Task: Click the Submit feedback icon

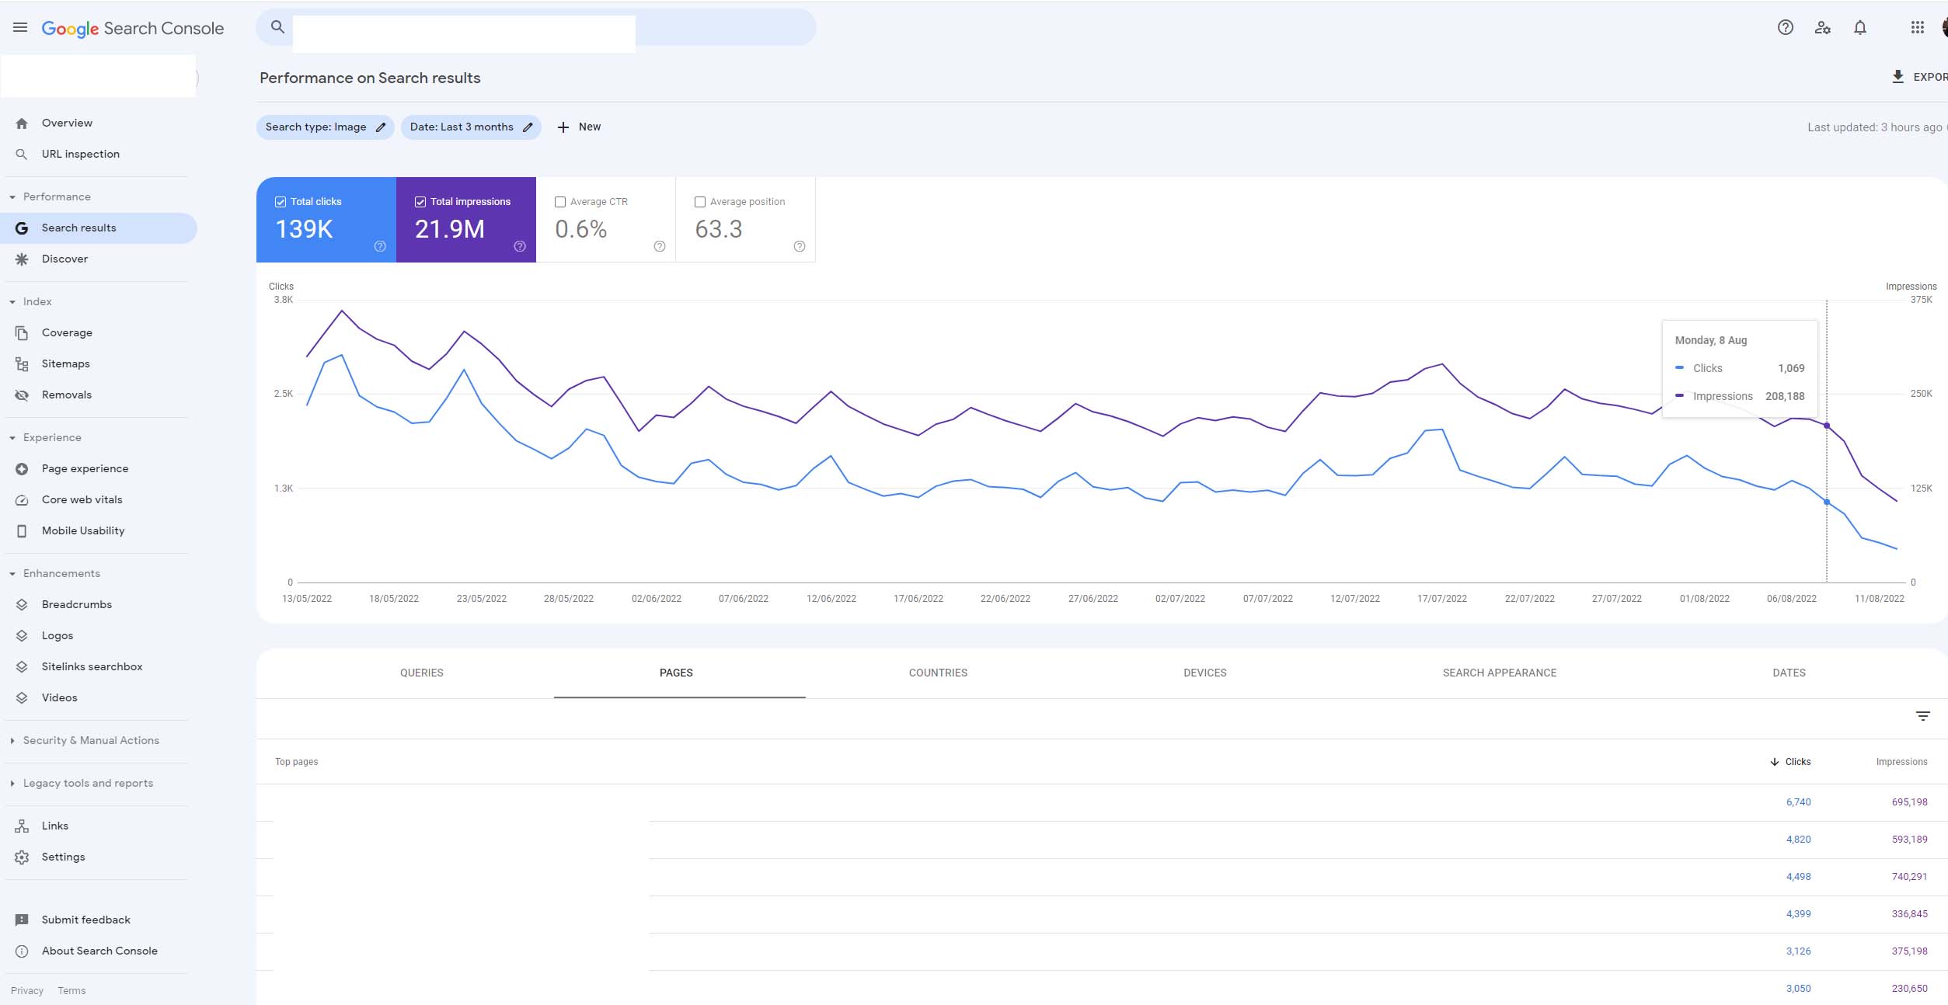Action: pyautogui.click(x=22, y=920)
